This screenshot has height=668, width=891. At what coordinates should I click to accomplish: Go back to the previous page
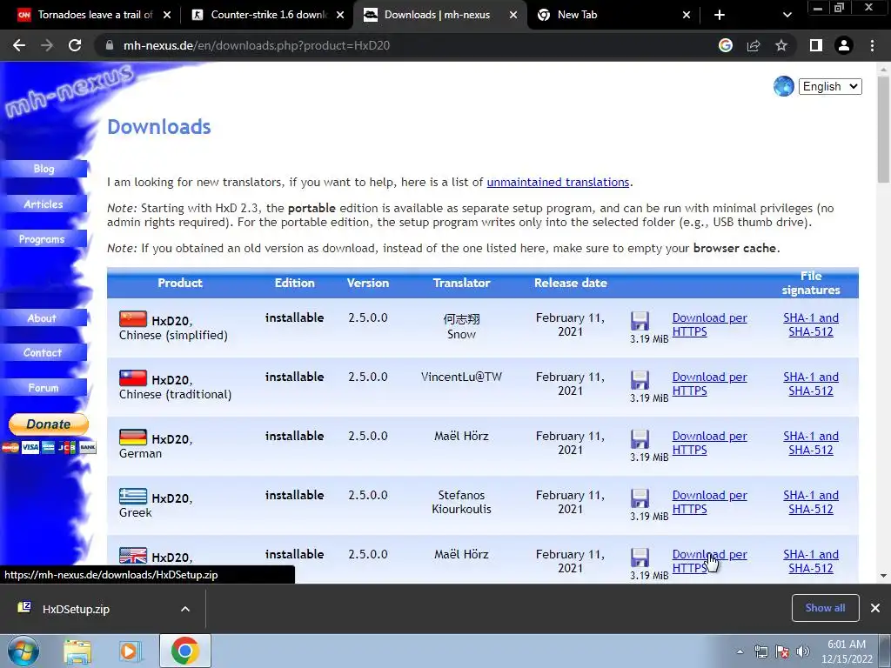click(x=19, y=45)
